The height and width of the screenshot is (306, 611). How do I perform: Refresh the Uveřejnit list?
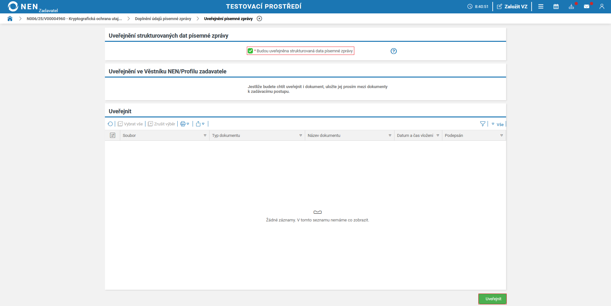110,124
